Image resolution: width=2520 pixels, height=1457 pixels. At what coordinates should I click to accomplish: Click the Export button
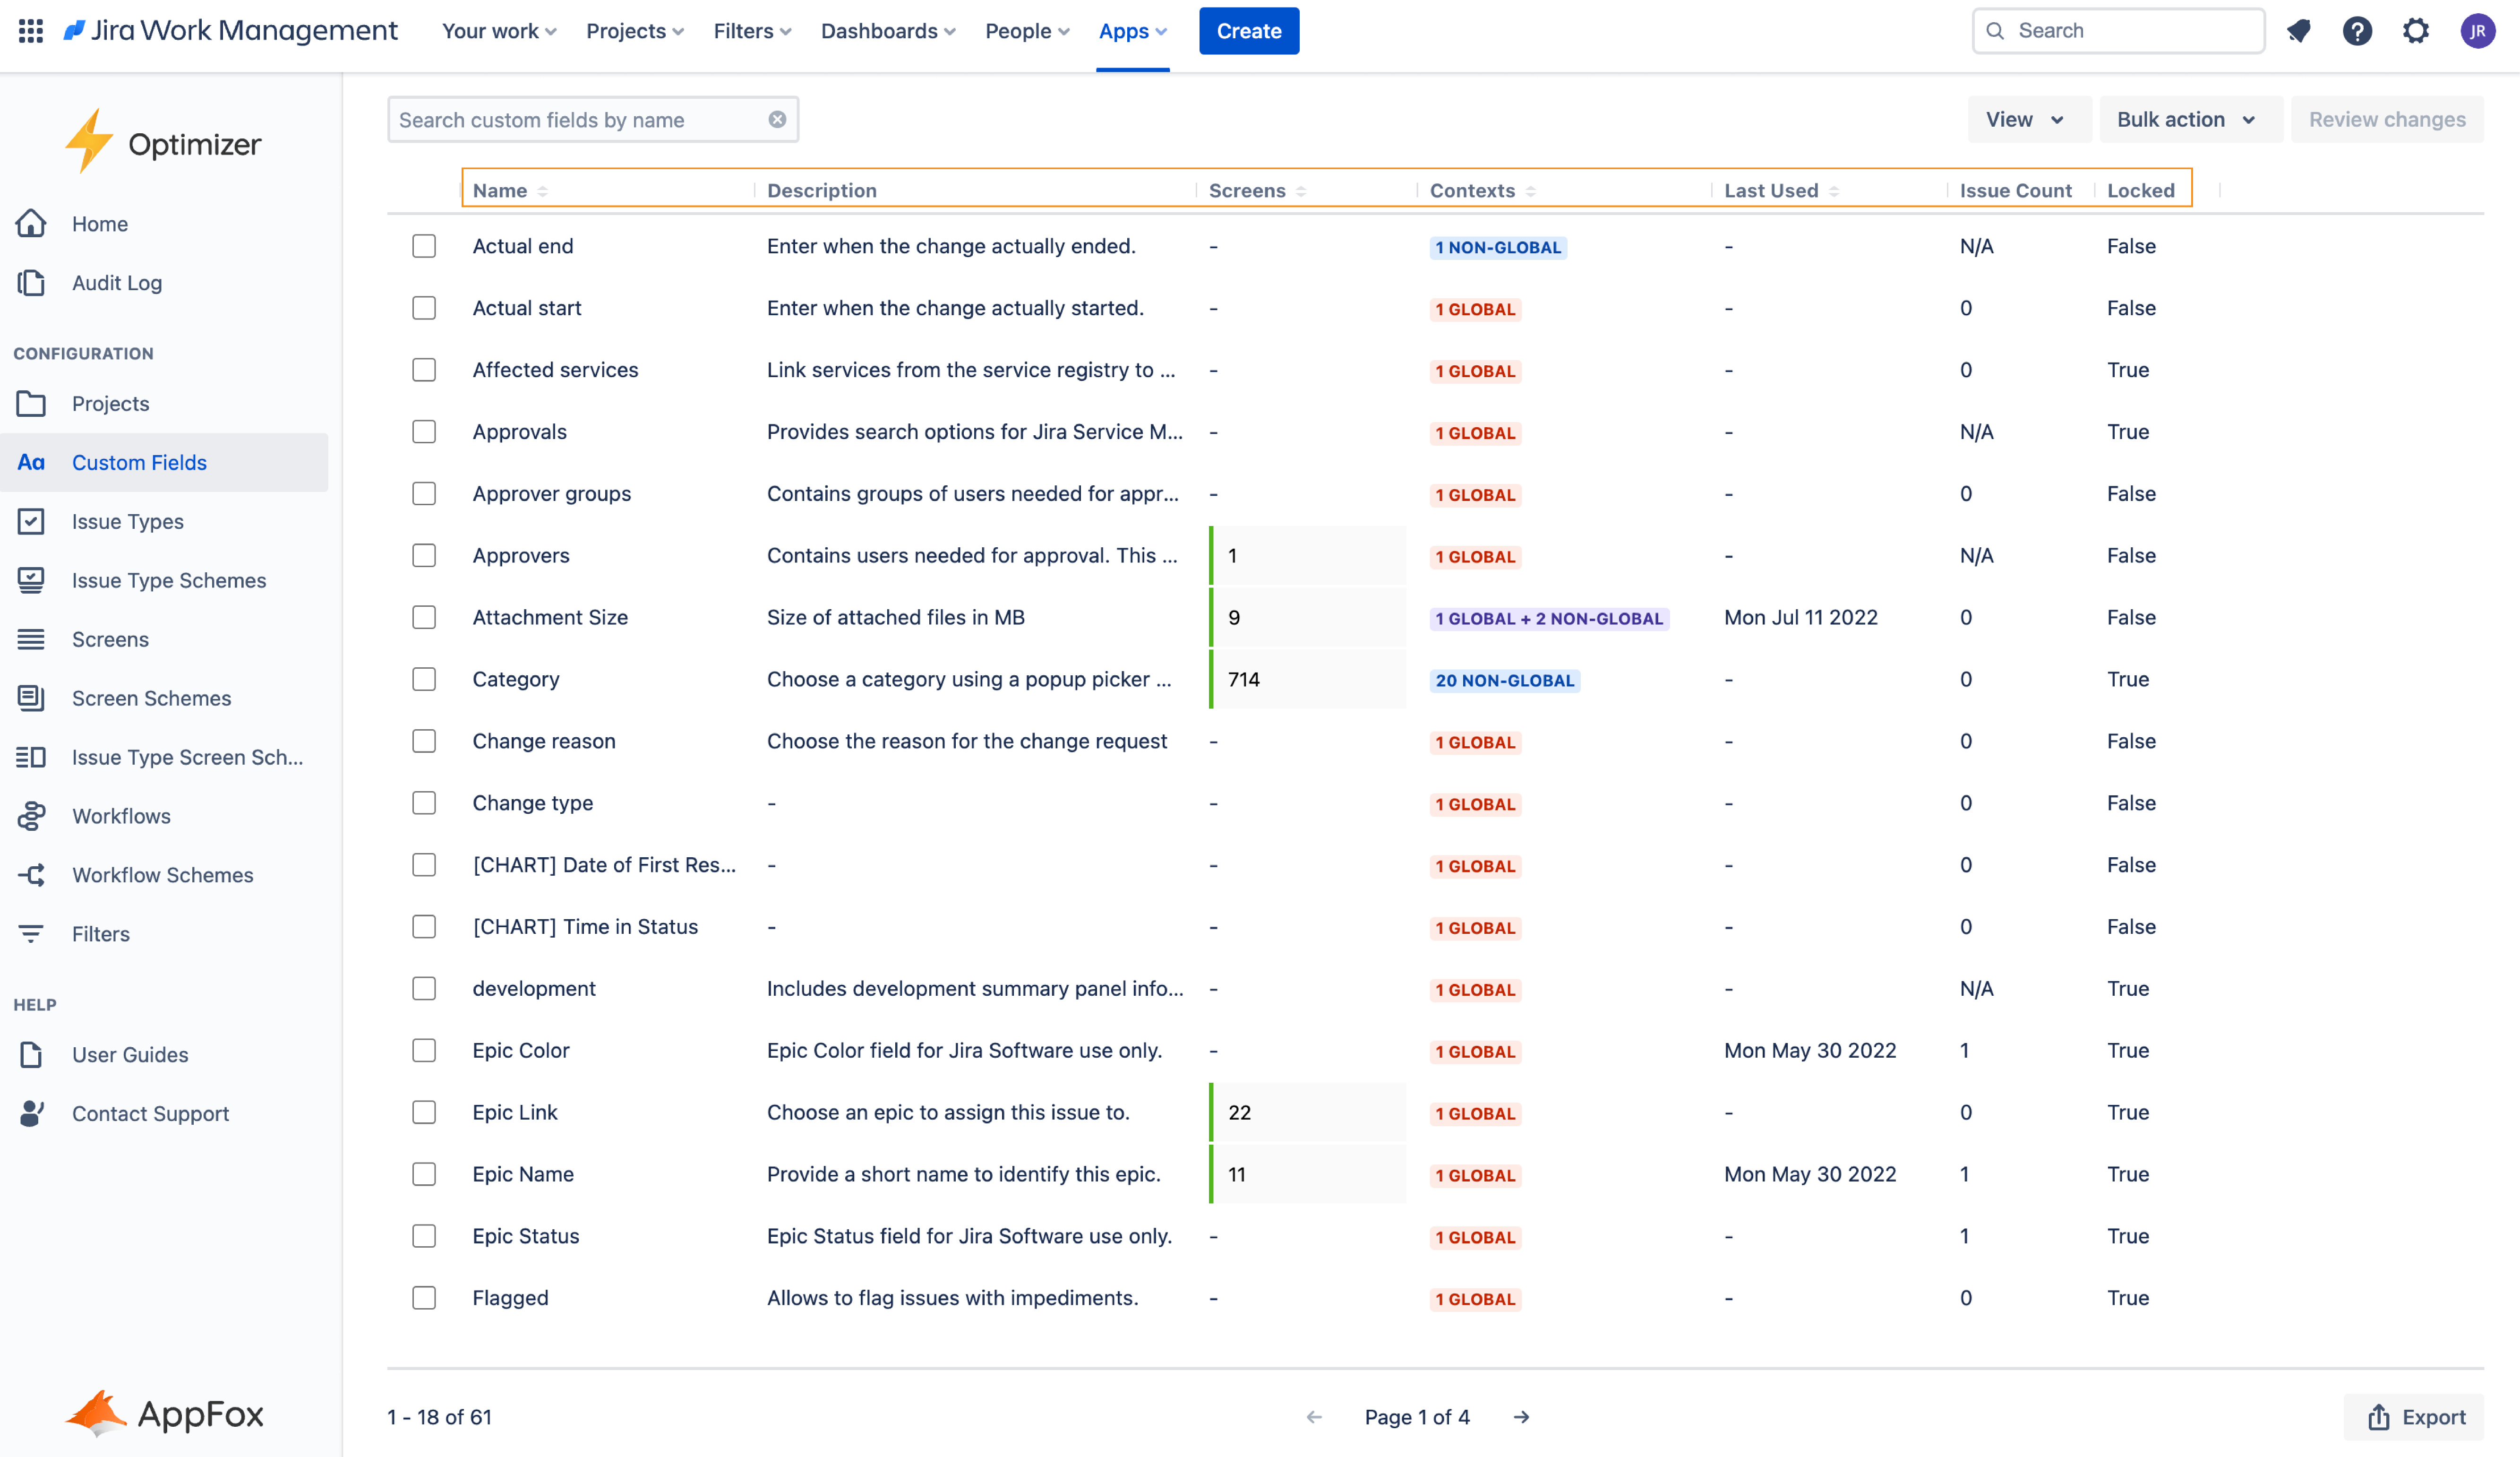click(2414, 1417)
